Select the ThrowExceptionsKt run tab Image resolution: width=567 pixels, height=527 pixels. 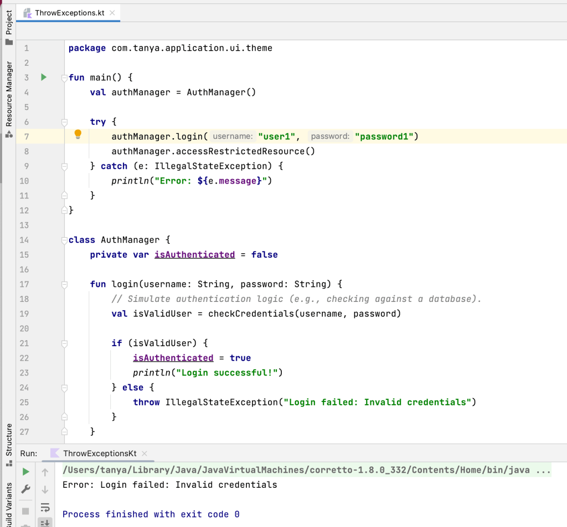click(x=100, y=453)
